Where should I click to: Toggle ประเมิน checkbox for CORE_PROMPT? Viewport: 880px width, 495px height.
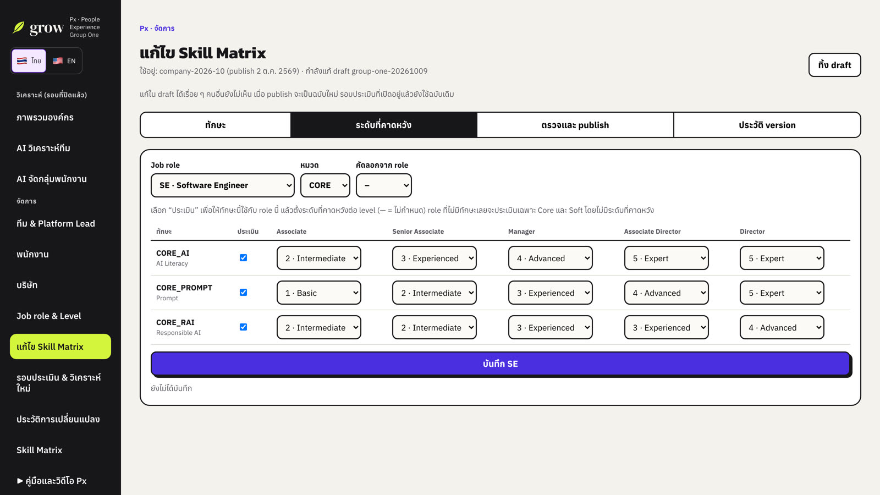[x=243, y=292]
